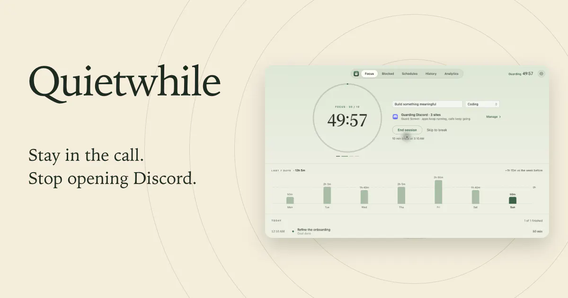Go to the History tab

[x=431, y=74]
